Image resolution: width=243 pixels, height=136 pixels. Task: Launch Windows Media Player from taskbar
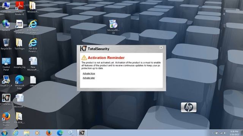37,133
